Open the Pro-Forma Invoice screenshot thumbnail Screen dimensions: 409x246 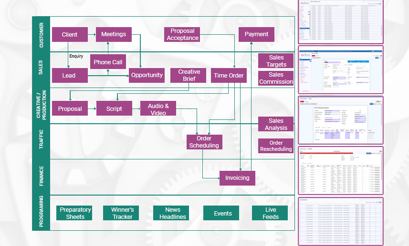tap(341, 120)
